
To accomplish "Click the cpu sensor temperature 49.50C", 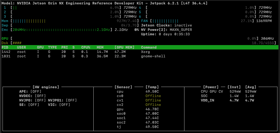I will pos(152,92).
